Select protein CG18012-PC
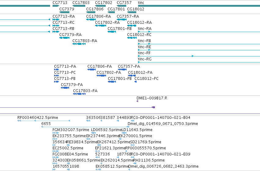The width and height of the screenshot is (260, 171). pos(135,82)
